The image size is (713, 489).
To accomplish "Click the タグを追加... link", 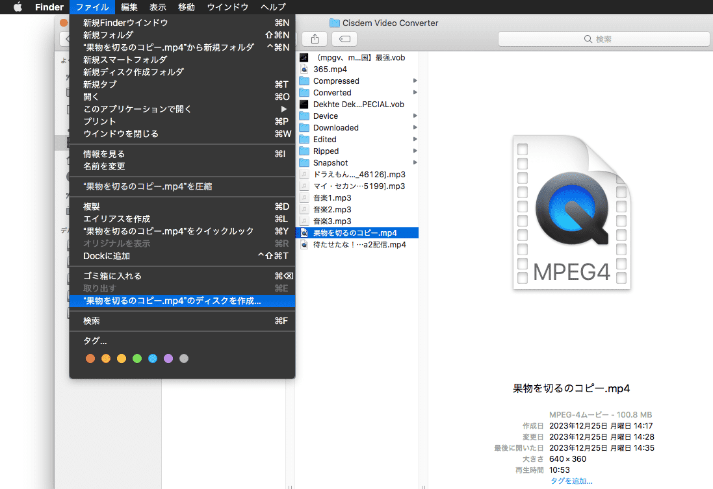I will click(571, 481).
